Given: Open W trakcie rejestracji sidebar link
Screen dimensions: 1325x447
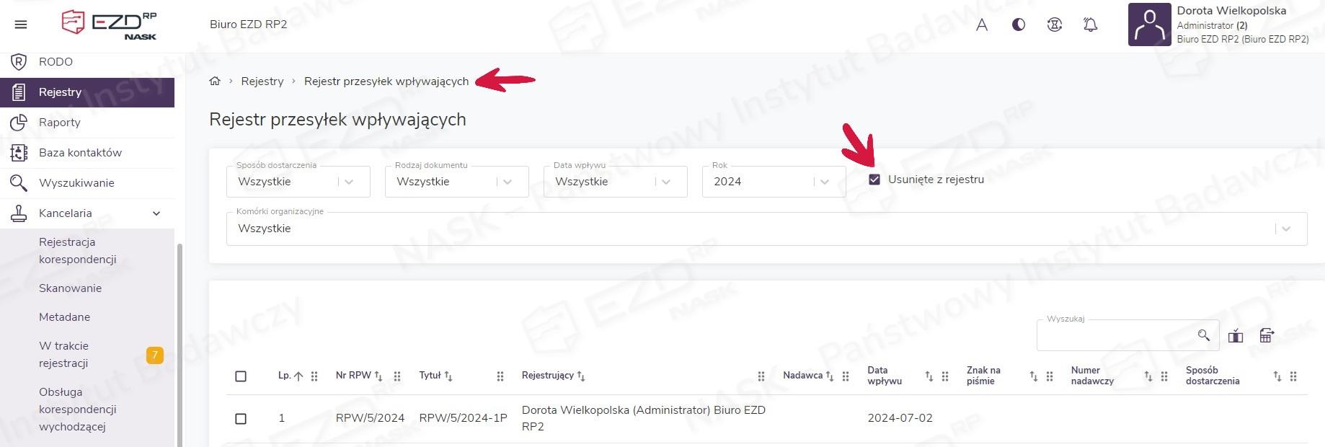Looking at the screenshot, I should (64, 355).
